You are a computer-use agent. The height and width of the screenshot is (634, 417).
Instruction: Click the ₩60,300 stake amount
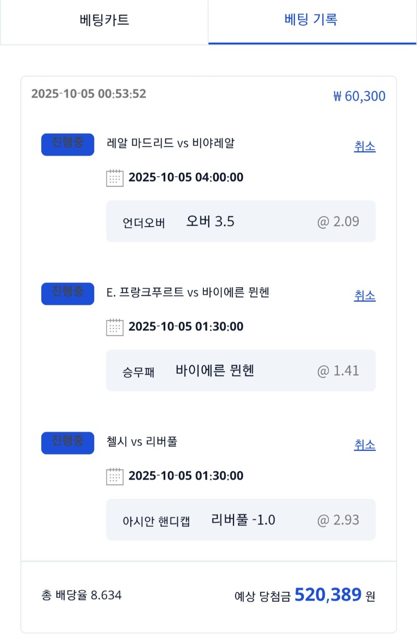click(x=359, y=97)
